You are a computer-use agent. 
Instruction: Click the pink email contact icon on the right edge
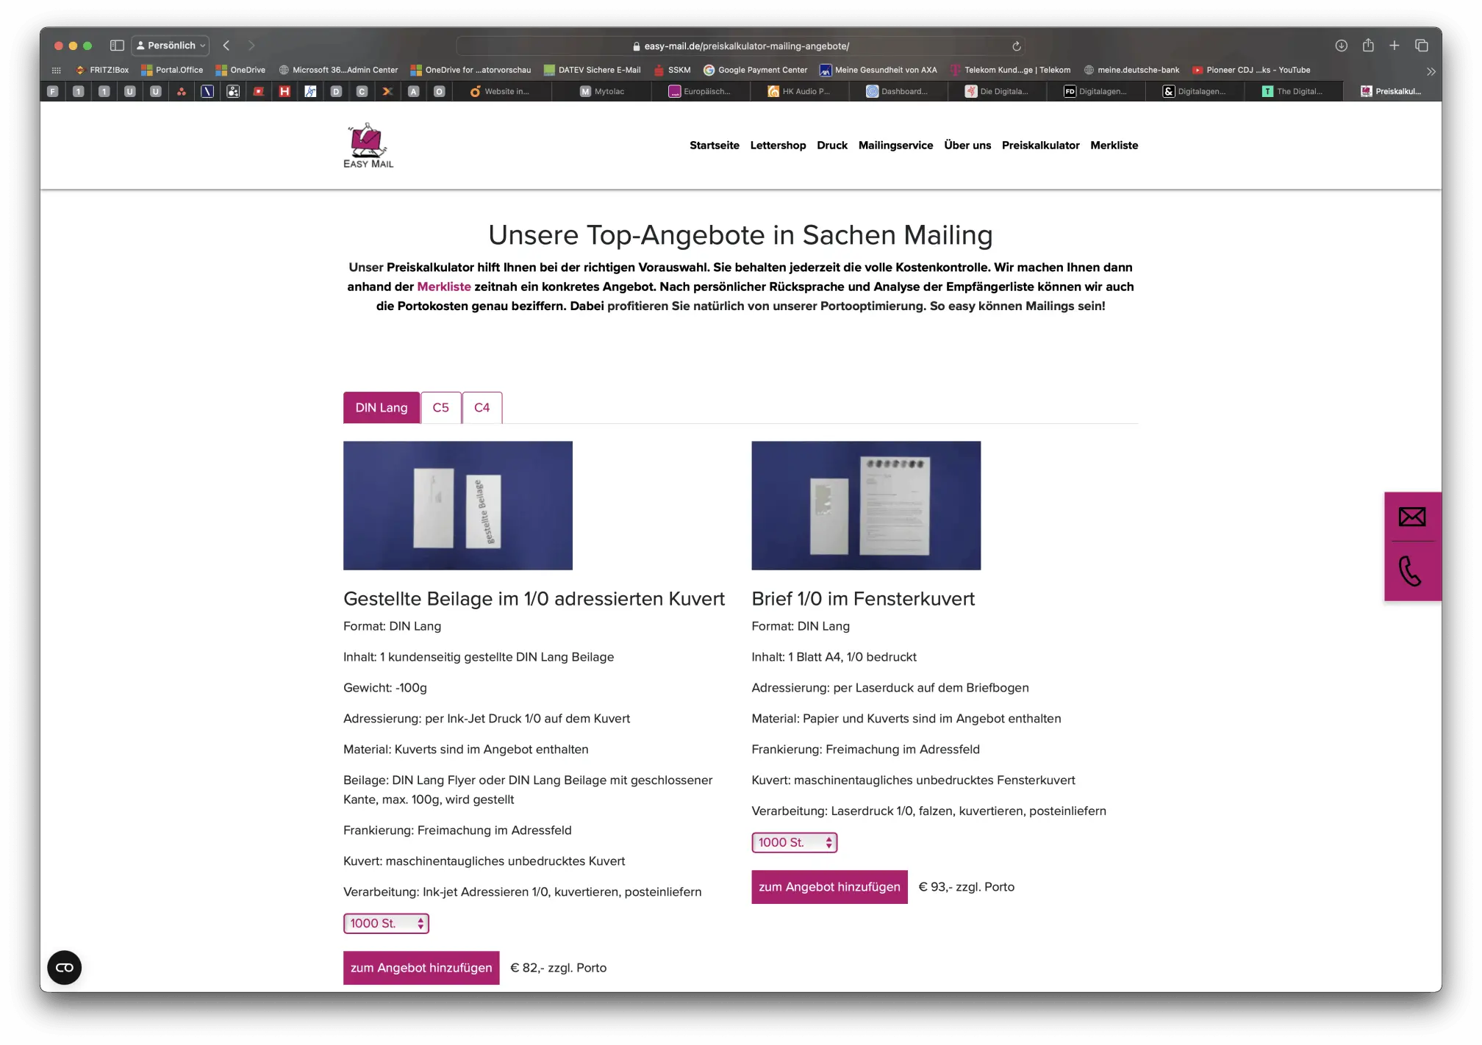point(1412,517)
